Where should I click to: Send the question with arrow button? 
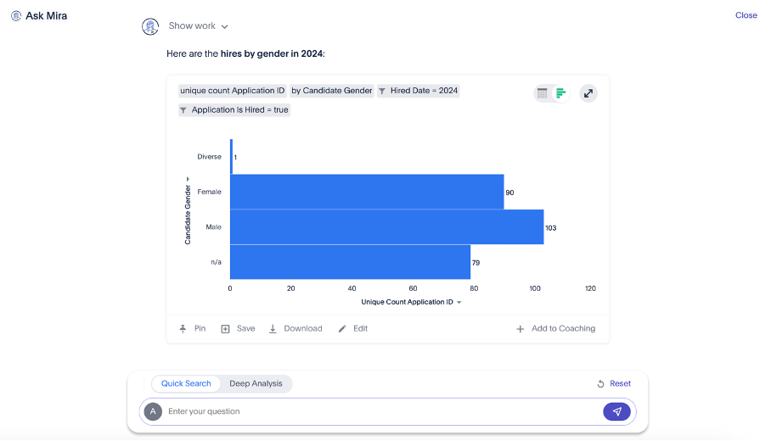(x=616, y=411)
